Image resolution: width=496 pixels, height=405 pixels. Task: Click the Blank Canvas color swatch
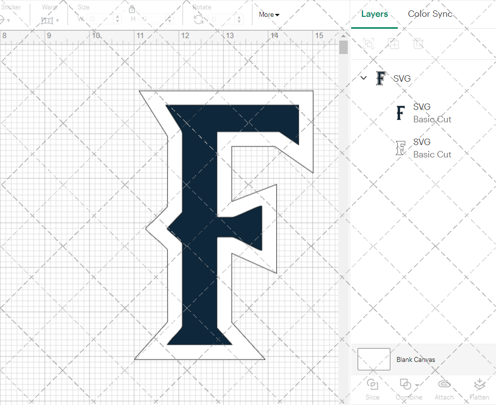pyautogui.click(x=373, y=359)
